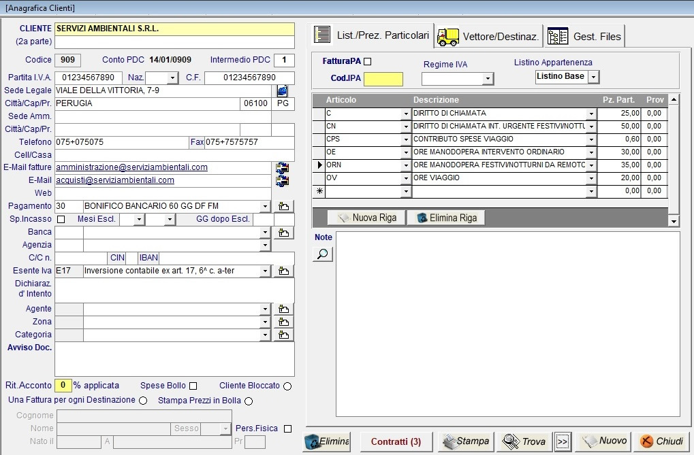Click the List./Prez. Particolari list icon
Viewport: 694px width, 455px height.
(321, 35)
